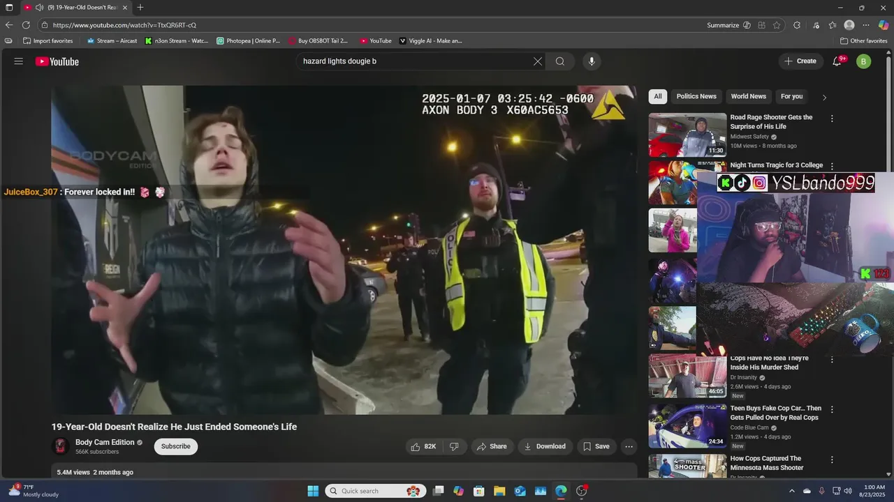Select the 'Politics News' filter chip
Screen dimensions: 894x502
click(696, 96)
